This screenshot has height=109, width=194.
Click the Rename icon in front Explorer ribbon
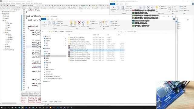point(83,22)
